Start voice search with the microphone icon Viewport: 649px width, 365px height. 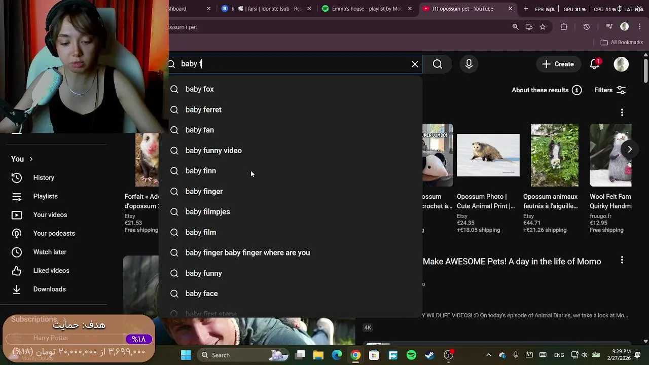(469, 64)
